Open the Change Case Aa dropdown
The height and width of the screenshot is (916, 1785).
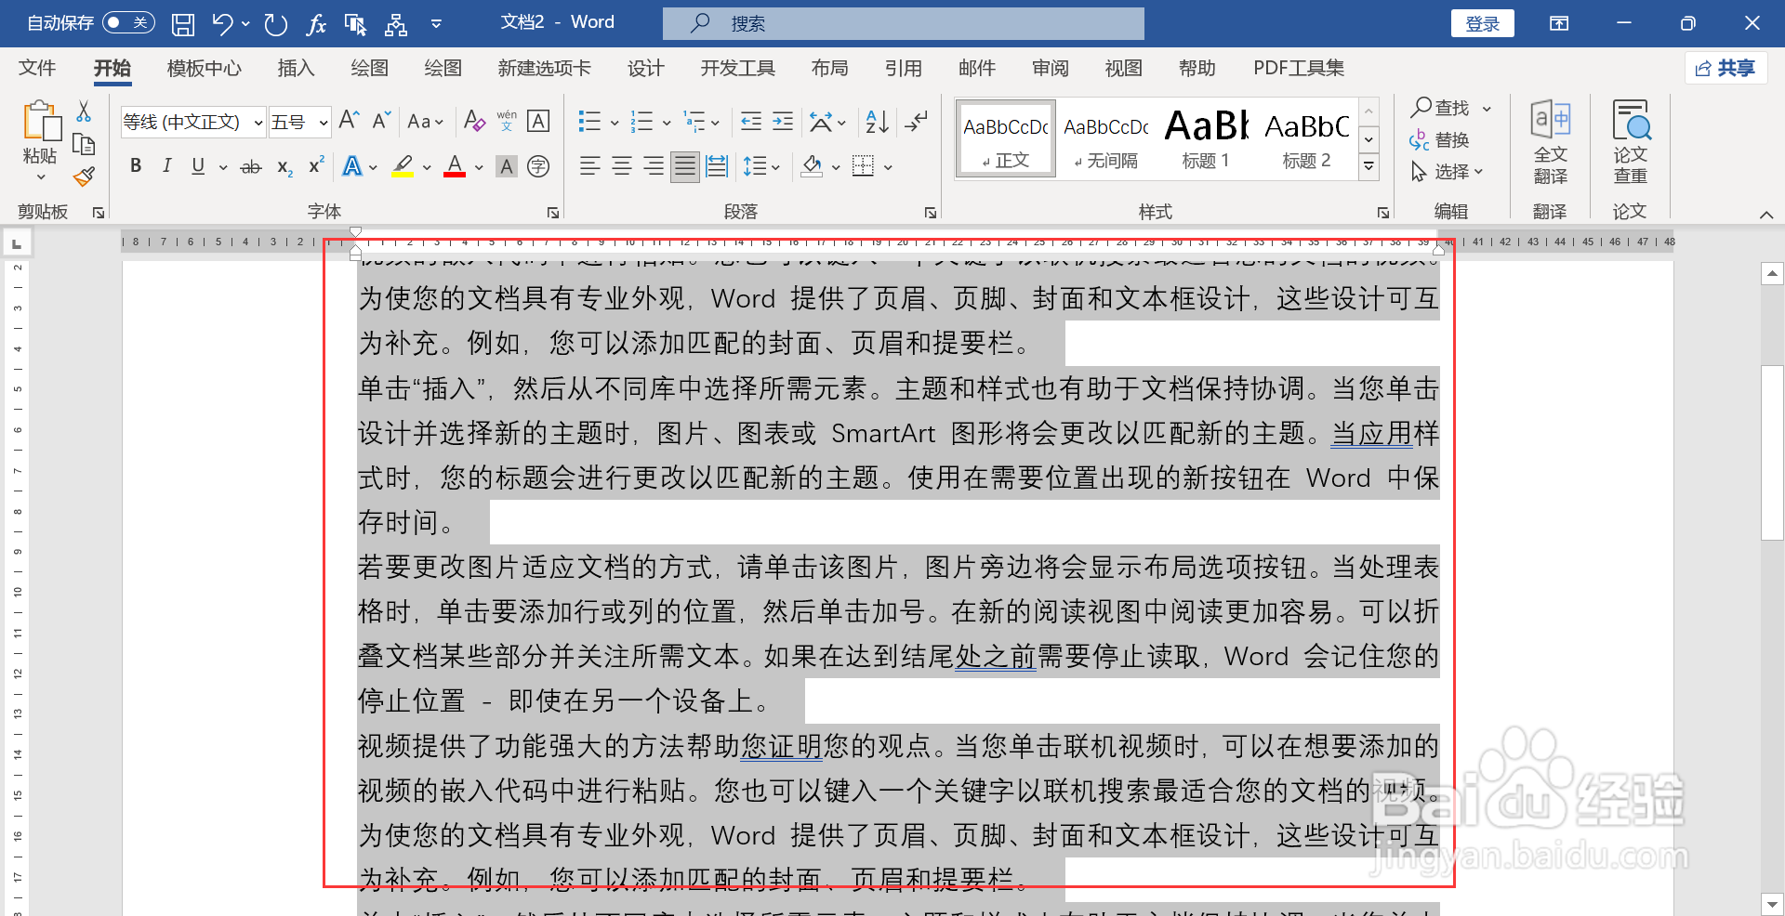[425, 122]
